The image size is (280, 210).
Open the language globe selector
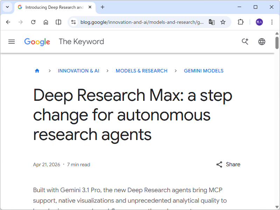point(262,42)
